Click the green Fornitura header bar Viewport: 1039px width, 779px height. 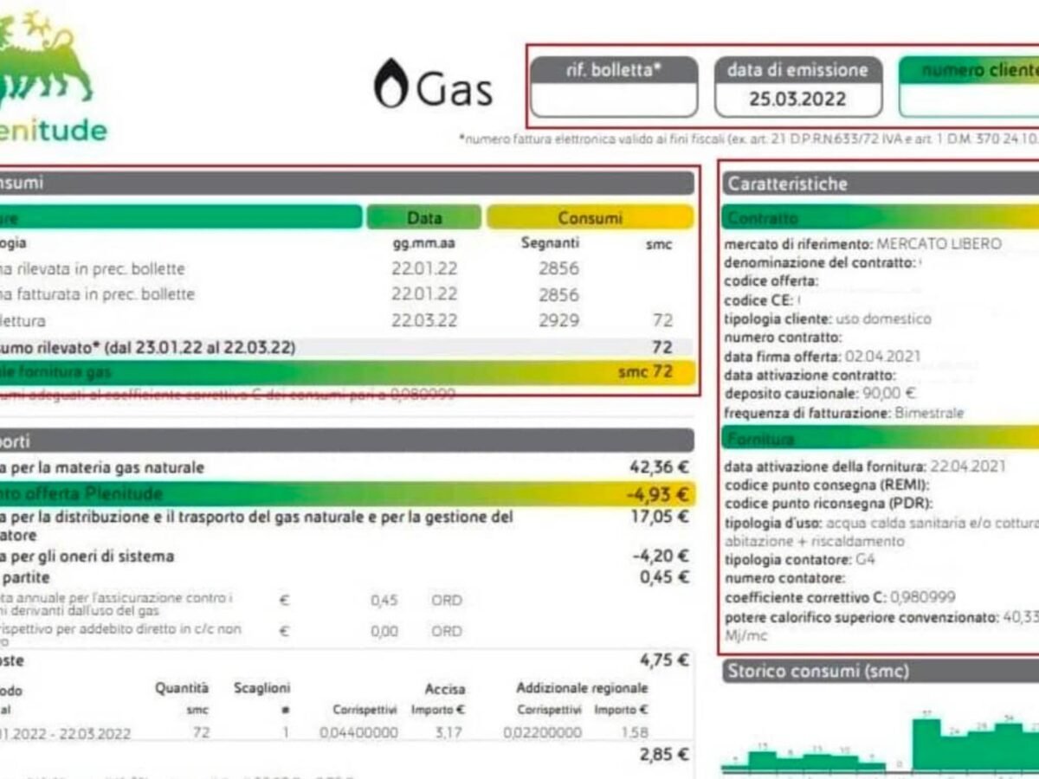click(x=881, y=438)
